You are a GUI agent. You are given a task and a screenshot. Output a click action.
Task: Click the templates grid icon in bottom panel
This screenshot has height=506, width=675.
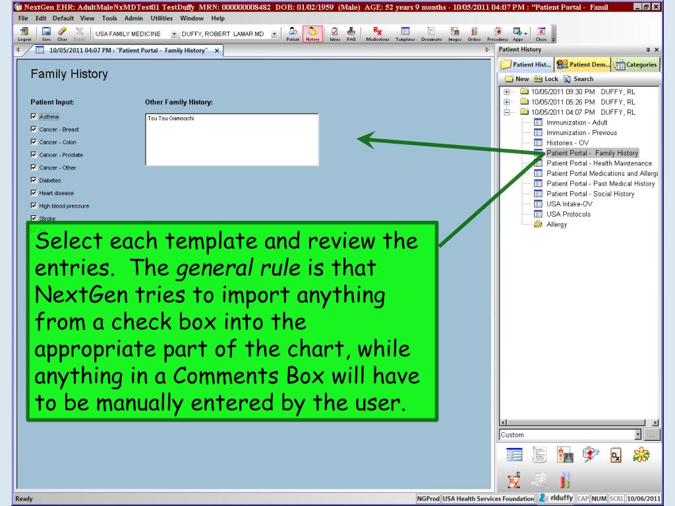click(514, 455)
